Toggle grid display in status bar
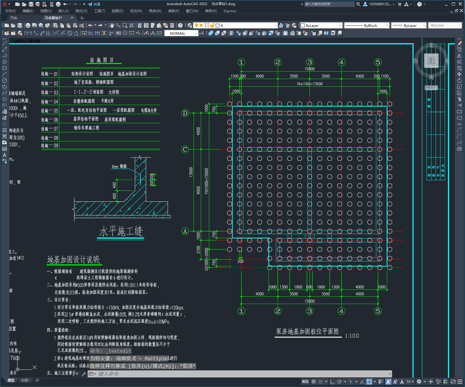This screenshot has height=387, width=465. point(313,382)
